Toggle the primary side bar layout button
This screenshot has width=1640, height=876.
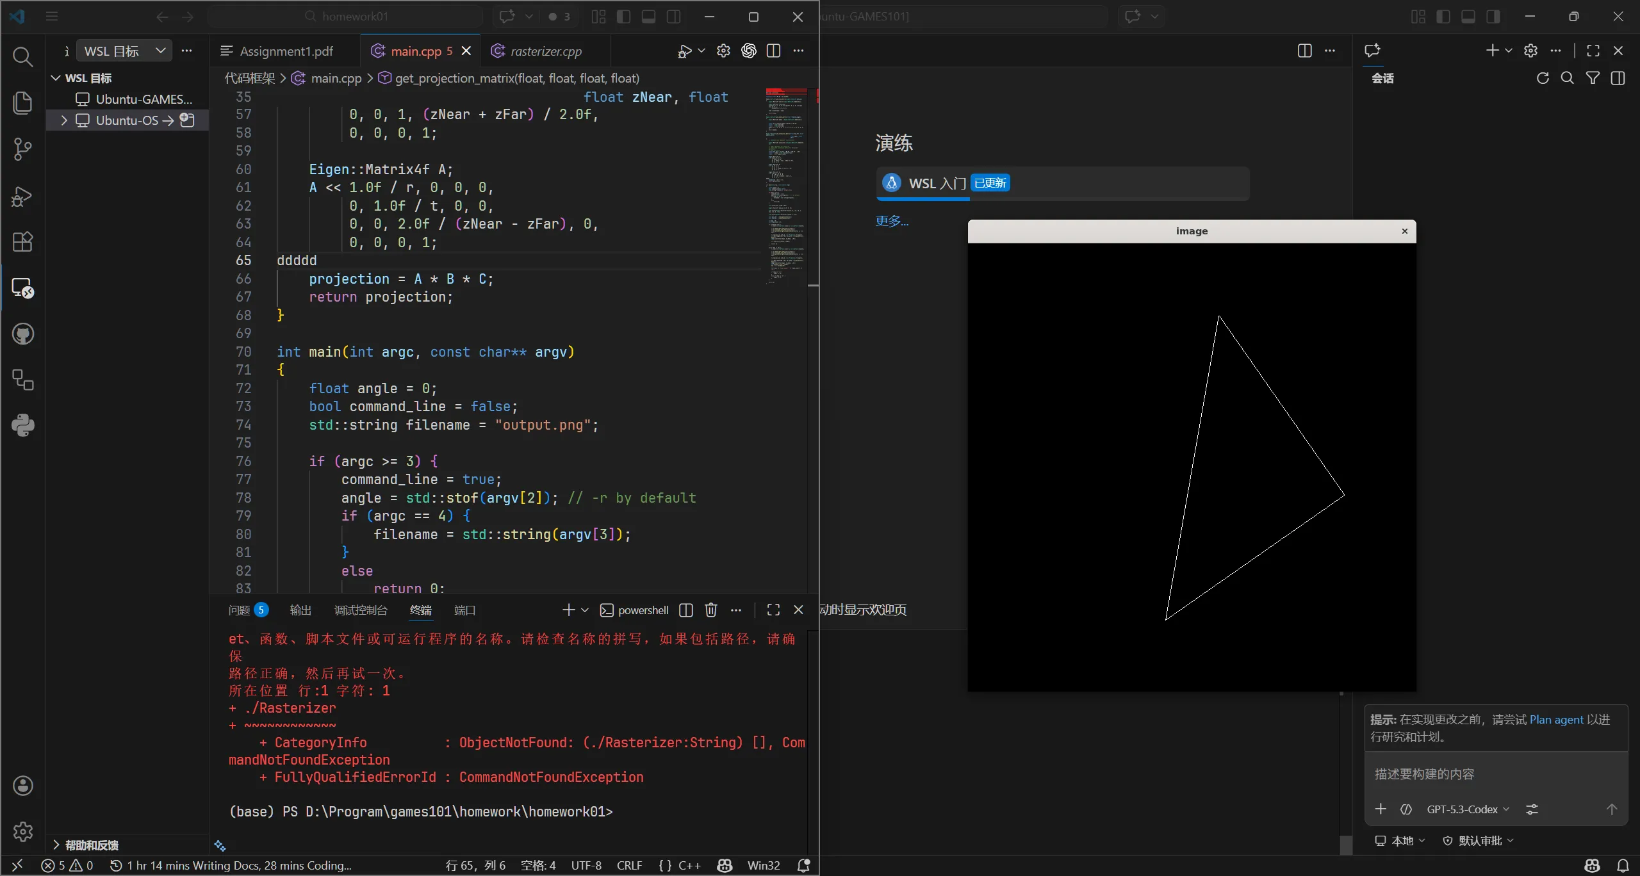[623, 17]
